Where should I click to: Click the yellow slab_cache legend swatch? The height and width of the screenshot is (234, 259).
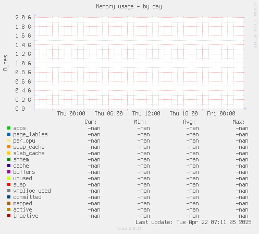pos(9,153)
